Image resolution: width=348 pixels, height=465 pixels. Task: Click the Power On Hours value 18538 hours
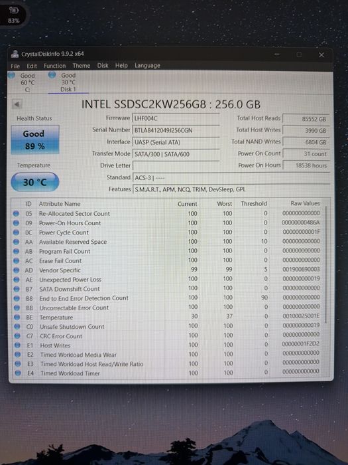pos(306,165)
